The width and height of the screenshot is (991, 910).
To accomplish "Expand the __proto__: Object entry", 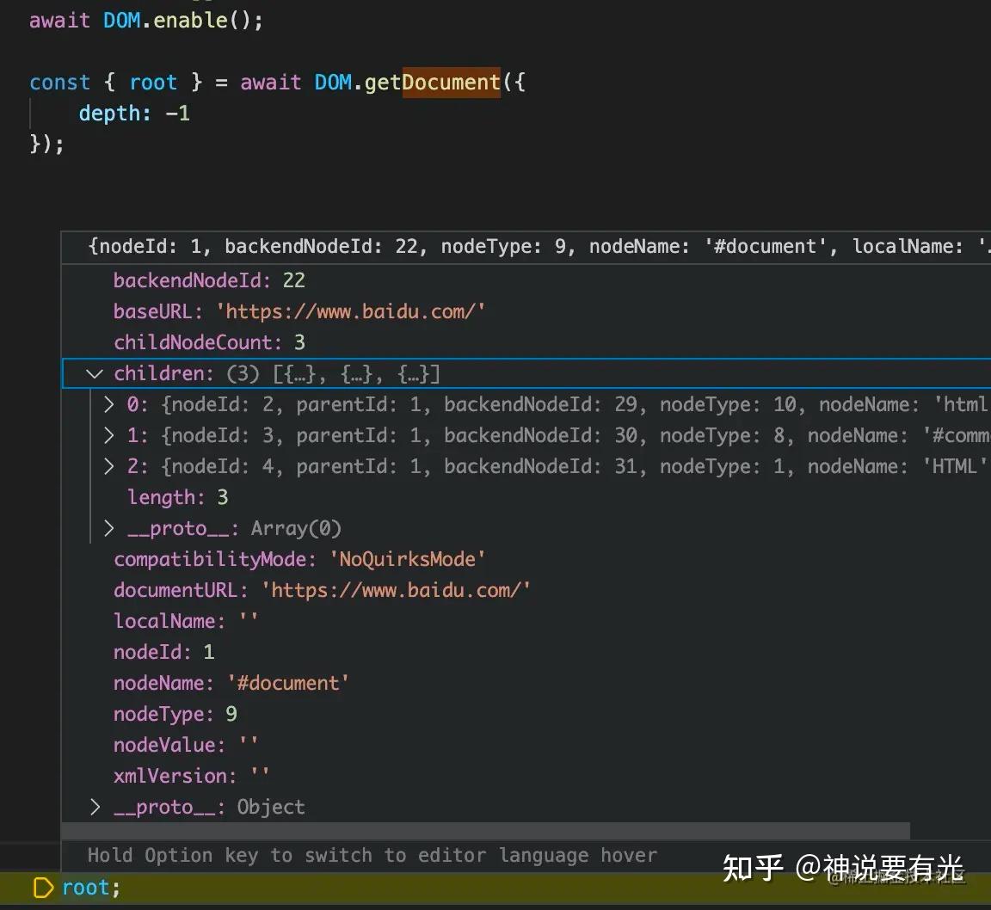I will click(95, 807).
